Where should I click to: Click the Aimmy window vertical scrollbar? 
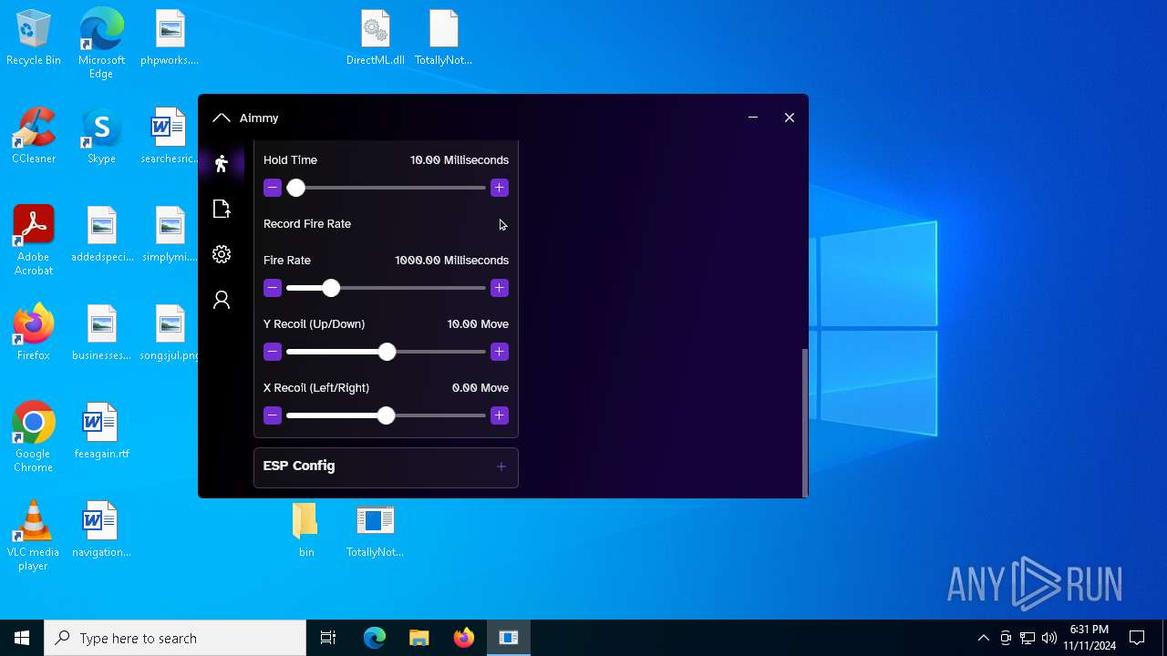(804, 421)
